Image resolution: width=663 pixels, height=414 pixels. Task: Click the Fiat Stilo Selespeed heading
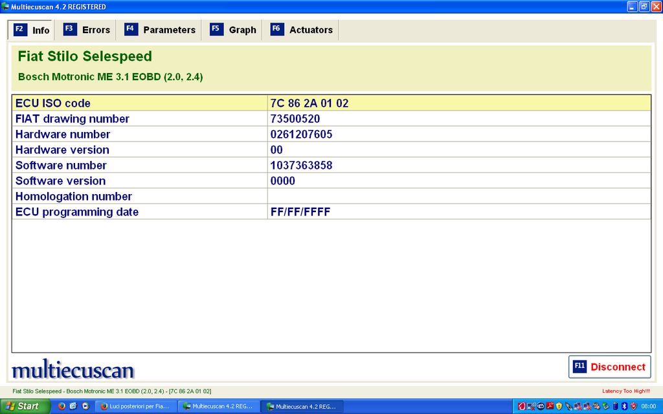pyautogui.click(x=85, y=56)
